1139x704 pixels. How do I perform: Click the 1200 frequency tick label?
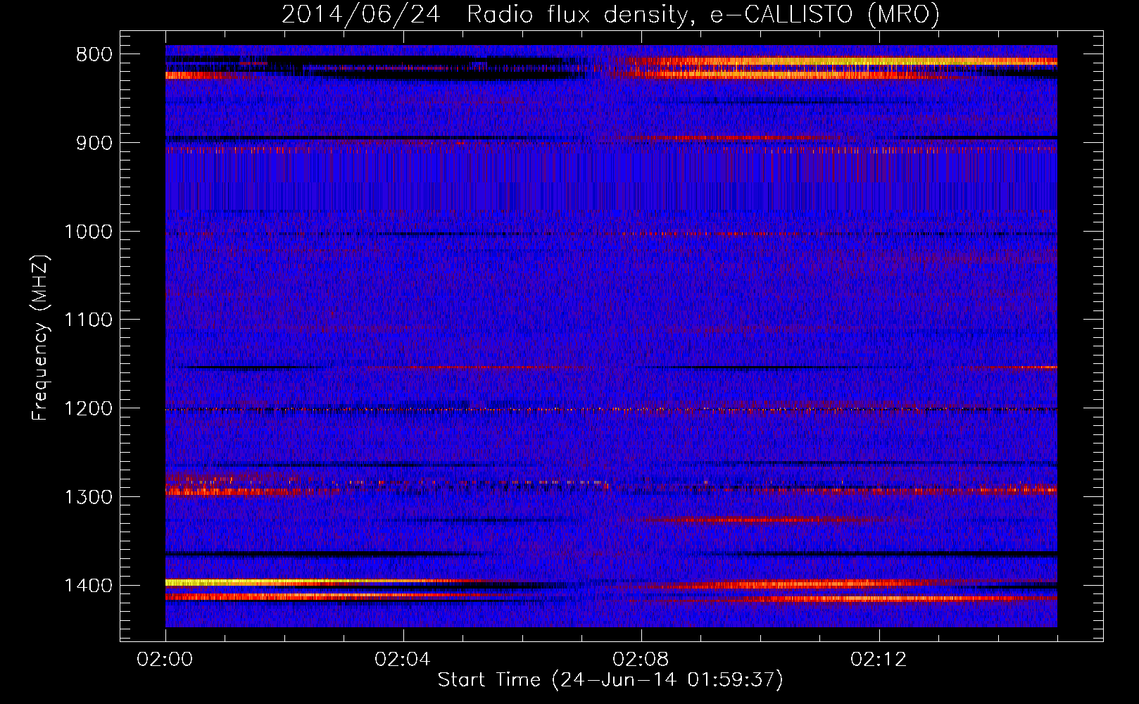coord(88,409)
